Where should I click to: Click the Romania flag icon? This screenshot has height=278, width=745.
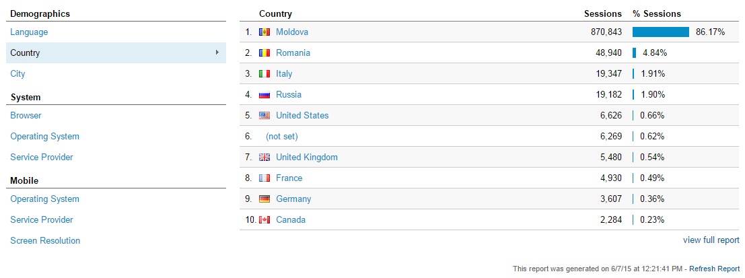click(264, 53)
